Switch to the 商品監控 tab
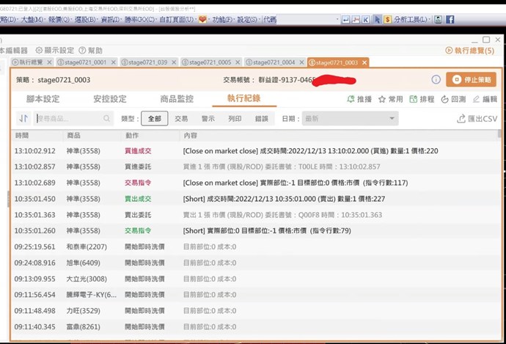The height and width of the screenshot is (344, 506). pyautogui.click(x=177, y=98)
